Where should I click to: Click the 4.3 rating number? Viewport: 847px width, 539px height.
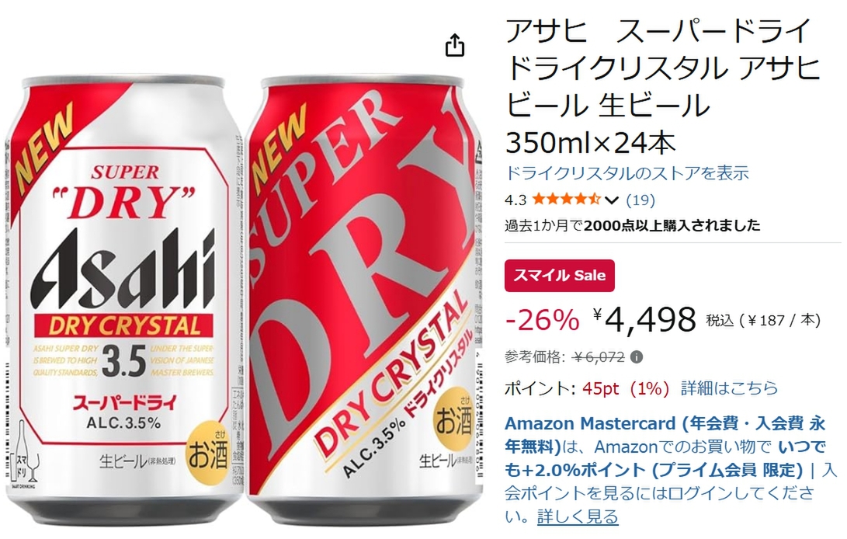(515, 200)
